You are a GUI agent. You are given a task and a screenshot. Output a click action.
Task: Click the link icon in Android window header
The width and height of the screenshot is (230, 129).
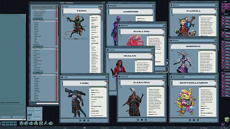click(x=108, y=6)
